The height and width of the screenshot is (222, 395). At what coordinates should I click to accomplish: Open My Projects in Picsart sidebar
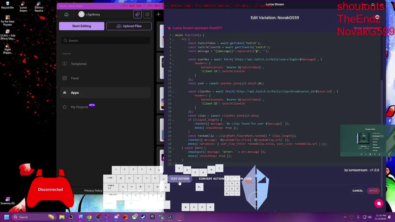coord(79,107)
